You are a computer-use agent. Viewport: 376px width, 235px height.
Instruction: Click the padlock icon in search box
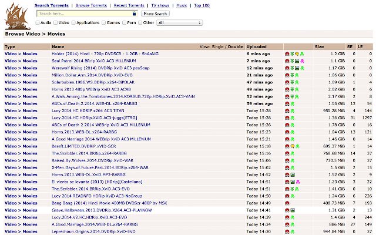(135, 14)
